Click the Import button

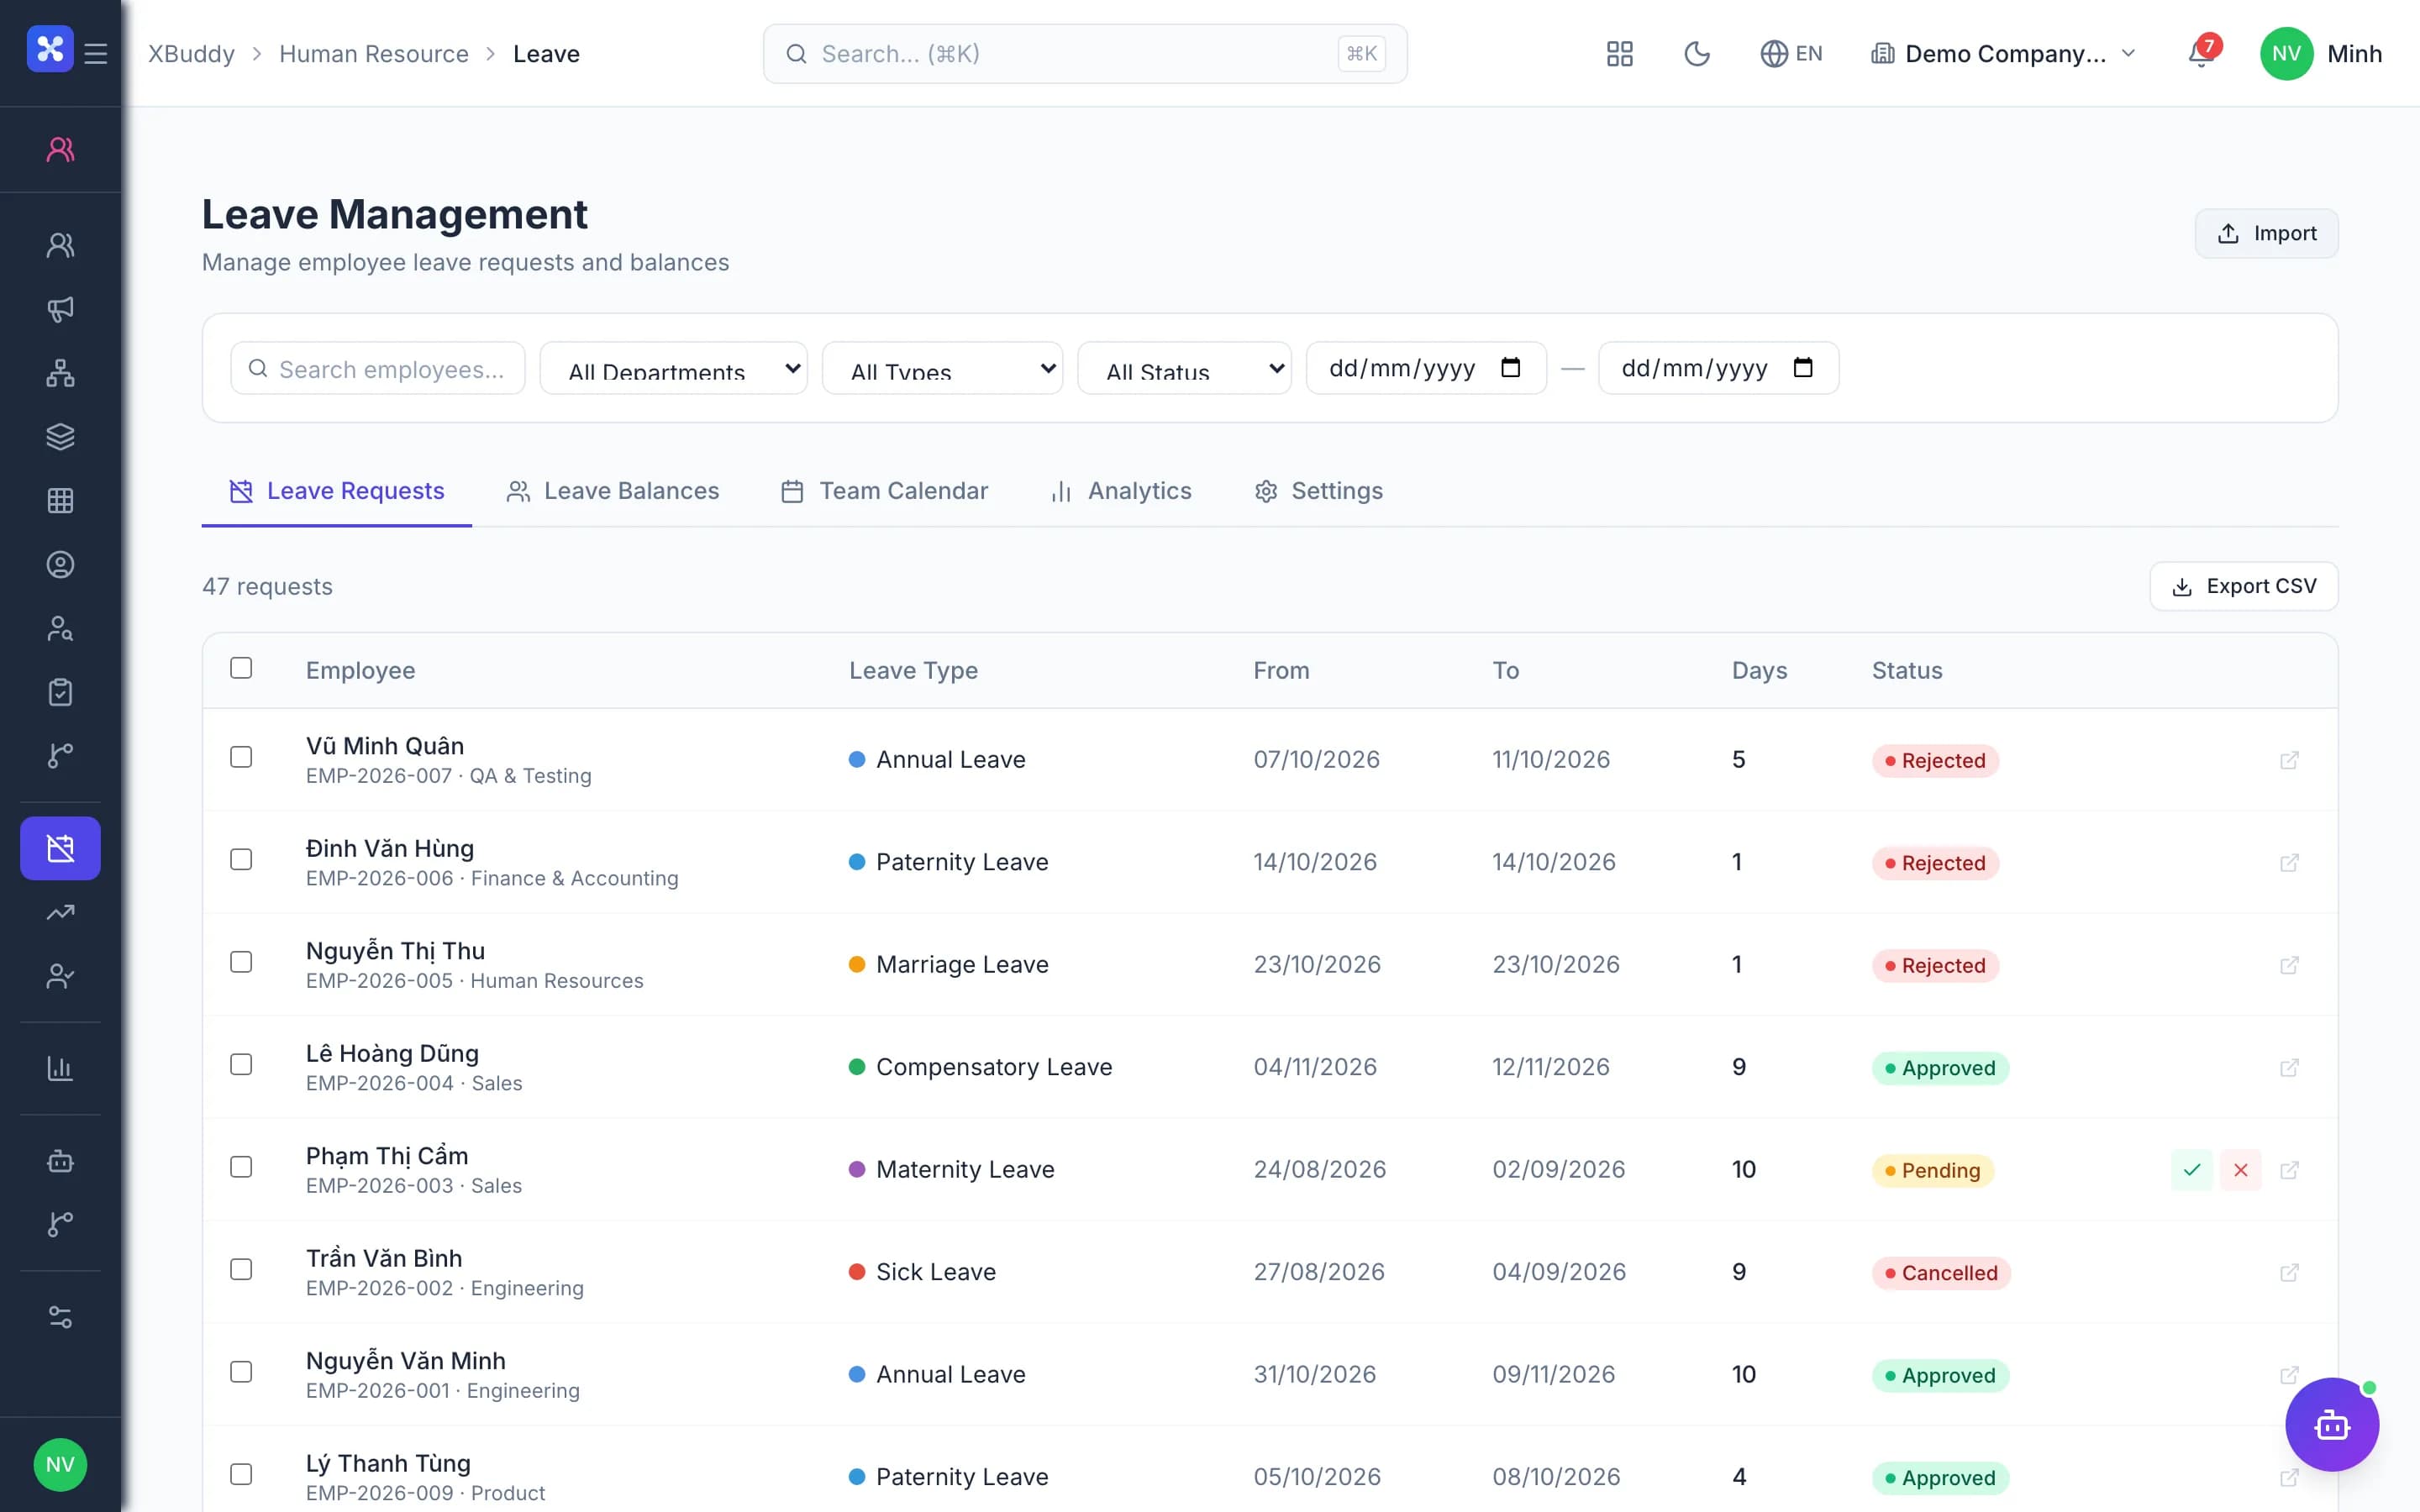2266,233
